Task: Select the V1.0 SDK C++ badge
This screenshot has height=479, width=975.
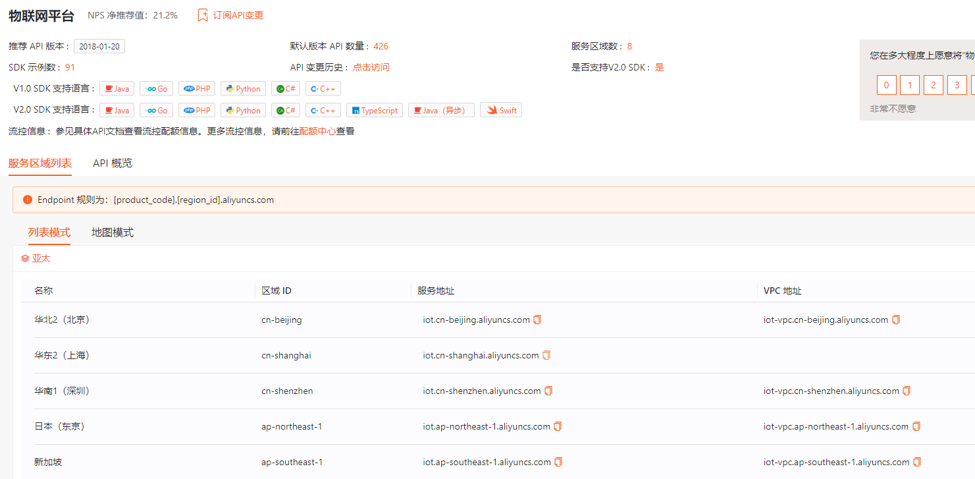Action: (323, 89)
